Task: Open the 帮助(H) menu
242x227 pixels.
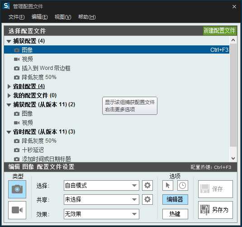Action: pyautogui.click(x=87, y=17)
